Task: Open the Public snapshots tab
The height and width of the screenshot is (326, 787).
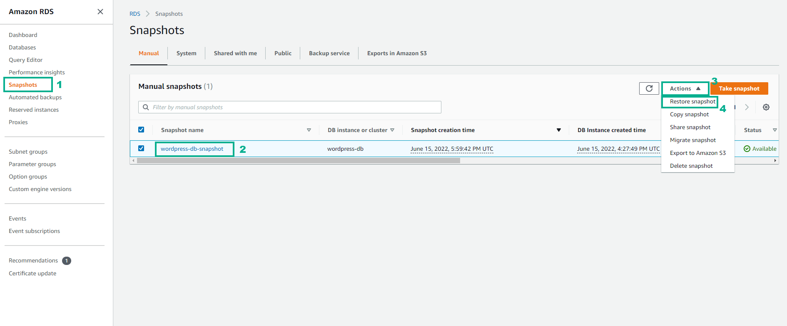Action: pyautogui.click(x=283, y=53)
